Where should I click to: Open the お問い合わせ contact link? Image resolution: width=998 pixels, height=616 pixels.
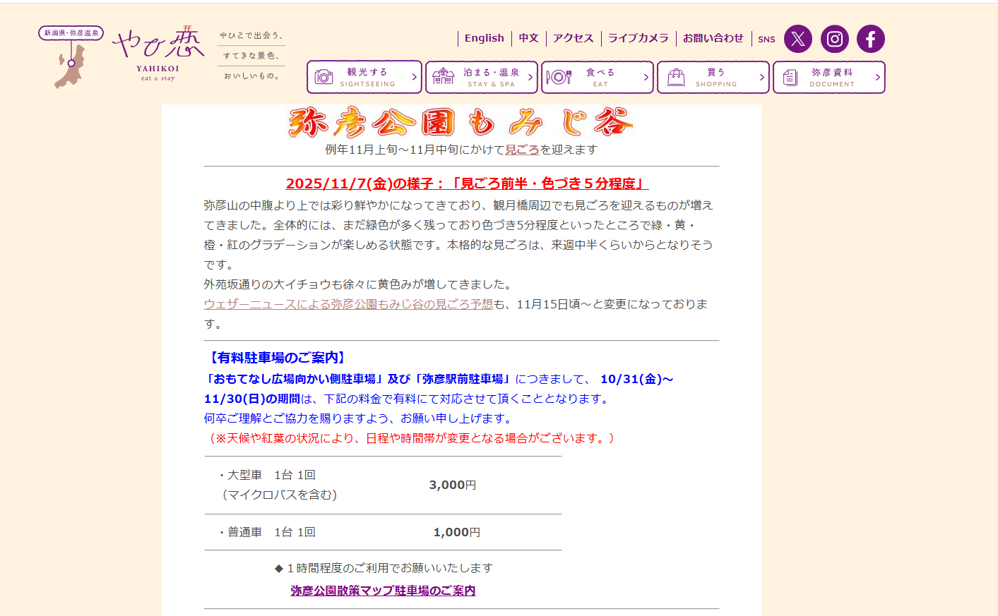point(713,38)
